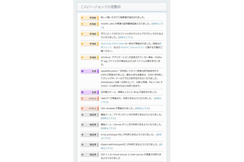Open the MathML Torture テスト link
244x162 pixels.
[x=133, y=47]
